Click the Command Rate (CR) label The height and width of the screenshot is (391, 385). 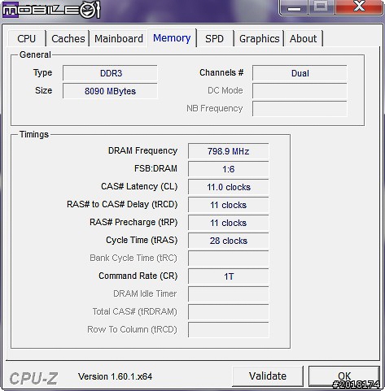138,276
